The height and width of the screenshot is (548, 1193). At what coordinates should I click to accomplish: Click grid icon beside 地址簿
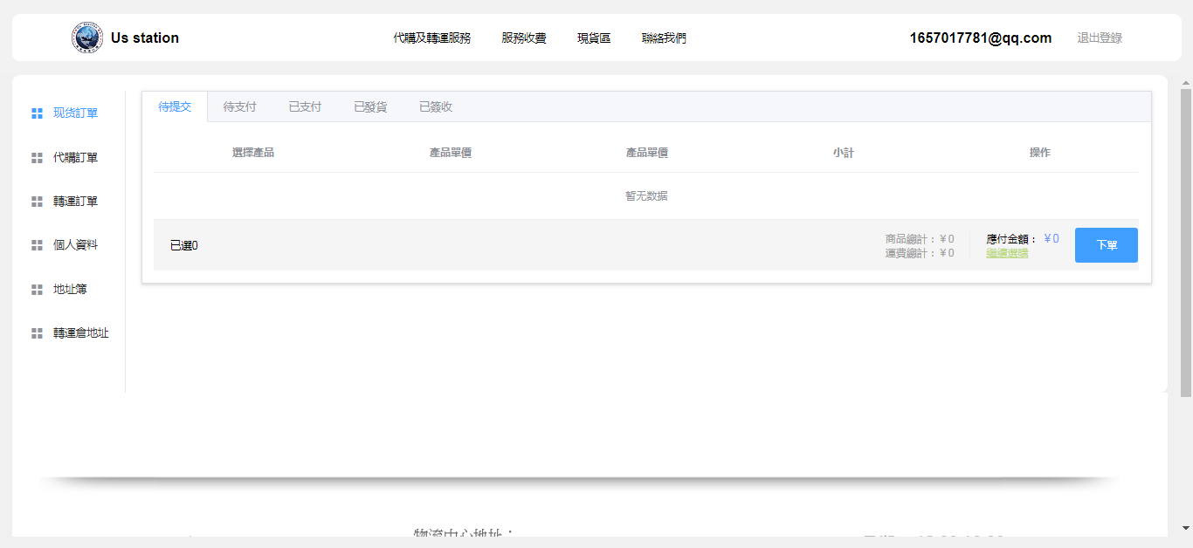tap(37, 290)
